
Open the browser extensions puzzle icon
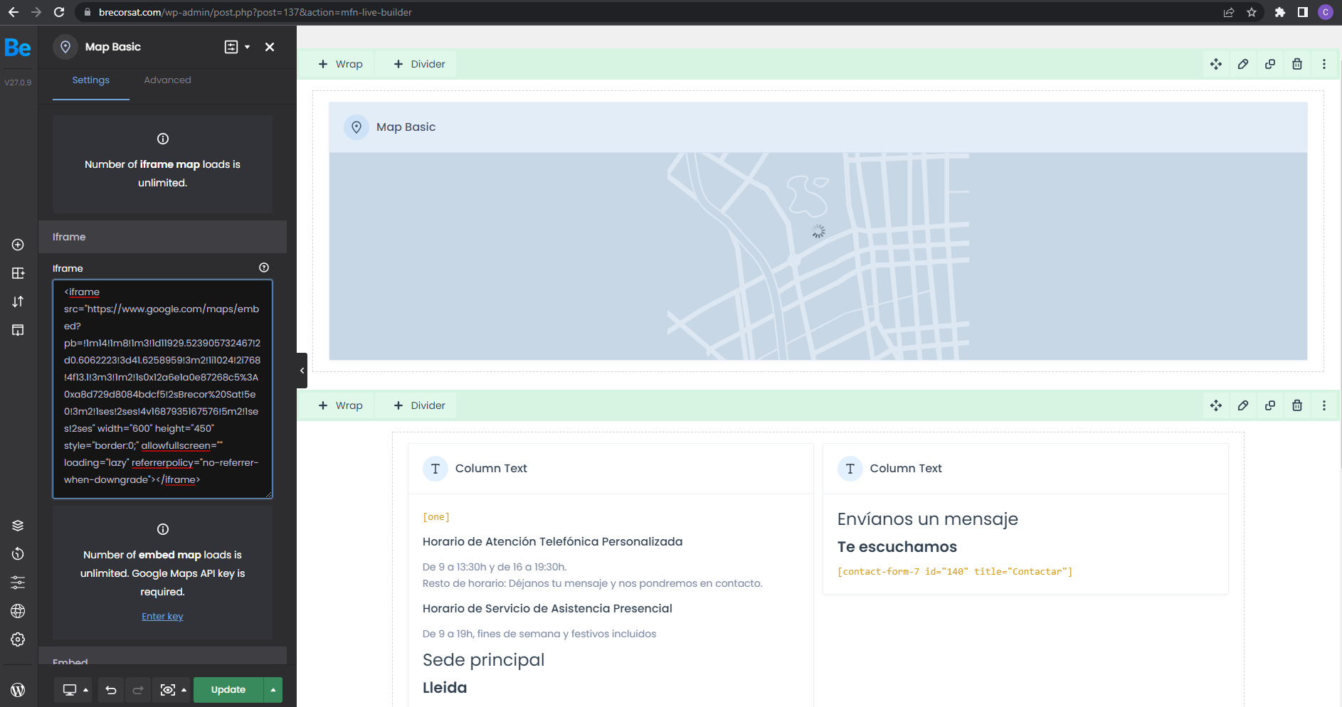click(1280, 12)
